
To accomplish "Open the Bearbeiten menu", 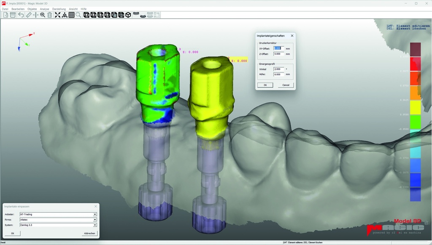I will tap(18, 9).
